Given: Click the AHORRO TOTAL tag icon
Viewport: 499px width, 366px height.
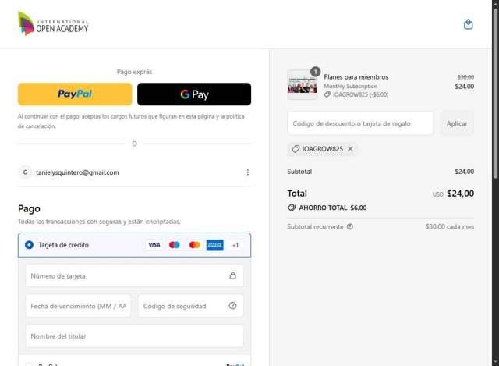Looking at the screenshot, I should point(291,208).
